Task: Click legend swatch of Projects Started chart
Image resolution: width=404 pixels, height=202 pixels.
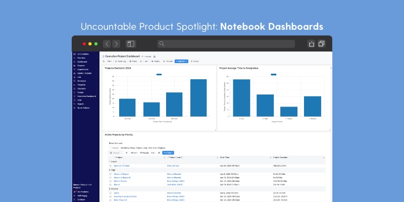Action: [159, 74]
